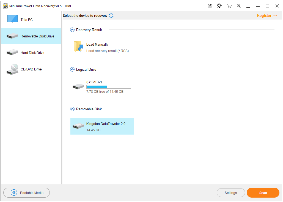
Task: Click the (G: FAT32) drive label
Action: point(94,82)
